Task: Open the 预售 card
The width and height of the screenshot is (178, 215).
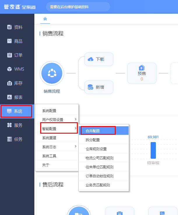Action: (142, 73)
